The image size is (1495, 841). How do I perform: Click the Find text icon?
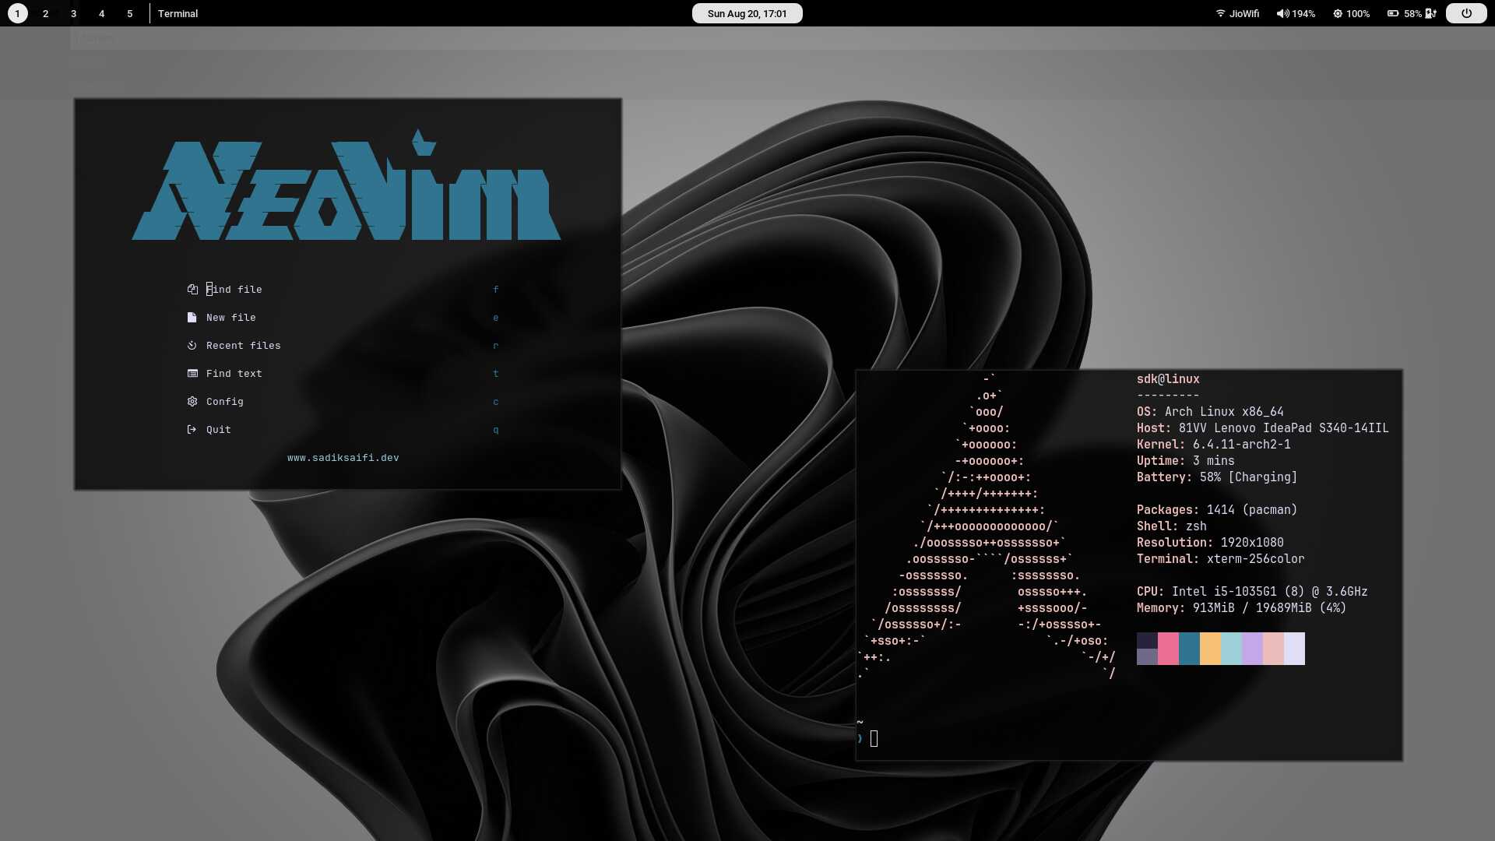(192, 374)
